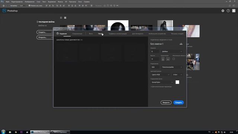Open the Layers (Слои) menu

(38, 1)
